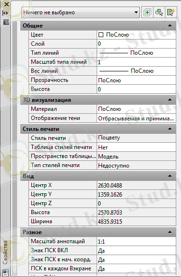Click Пространство таблицы value Модель
Viewport: 181px width, 277px height.
tap(136, 156)
